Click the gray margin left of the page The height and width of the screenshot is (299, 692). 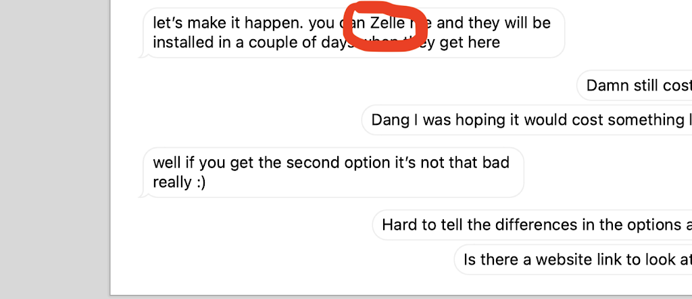click(x=54, y=148)
